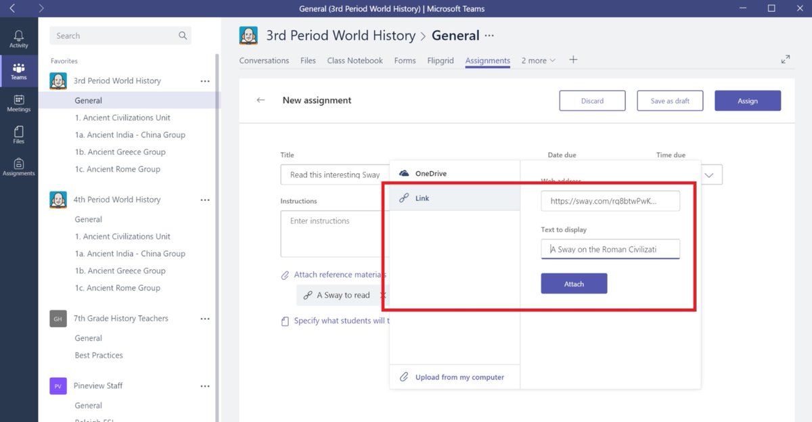Open more options for Pineview Staff
The image size is (812, 422).
(x=205, y=386)
